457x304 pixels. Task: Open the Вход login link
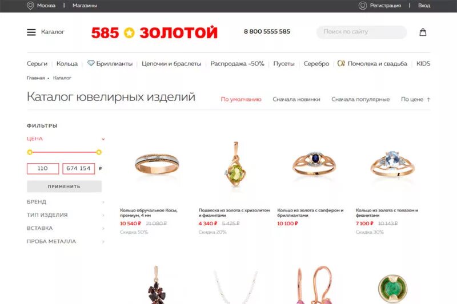424,6
